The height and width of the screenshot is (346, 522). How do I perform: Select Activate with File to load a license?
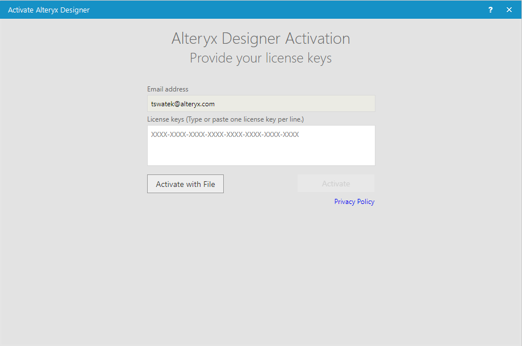click(185, 183)
